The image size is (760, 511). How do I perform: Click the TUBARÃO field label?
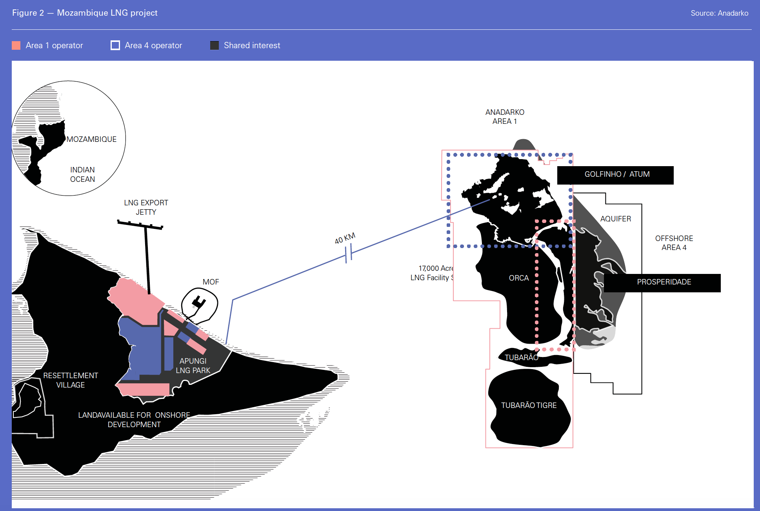[x=521, y=357]
